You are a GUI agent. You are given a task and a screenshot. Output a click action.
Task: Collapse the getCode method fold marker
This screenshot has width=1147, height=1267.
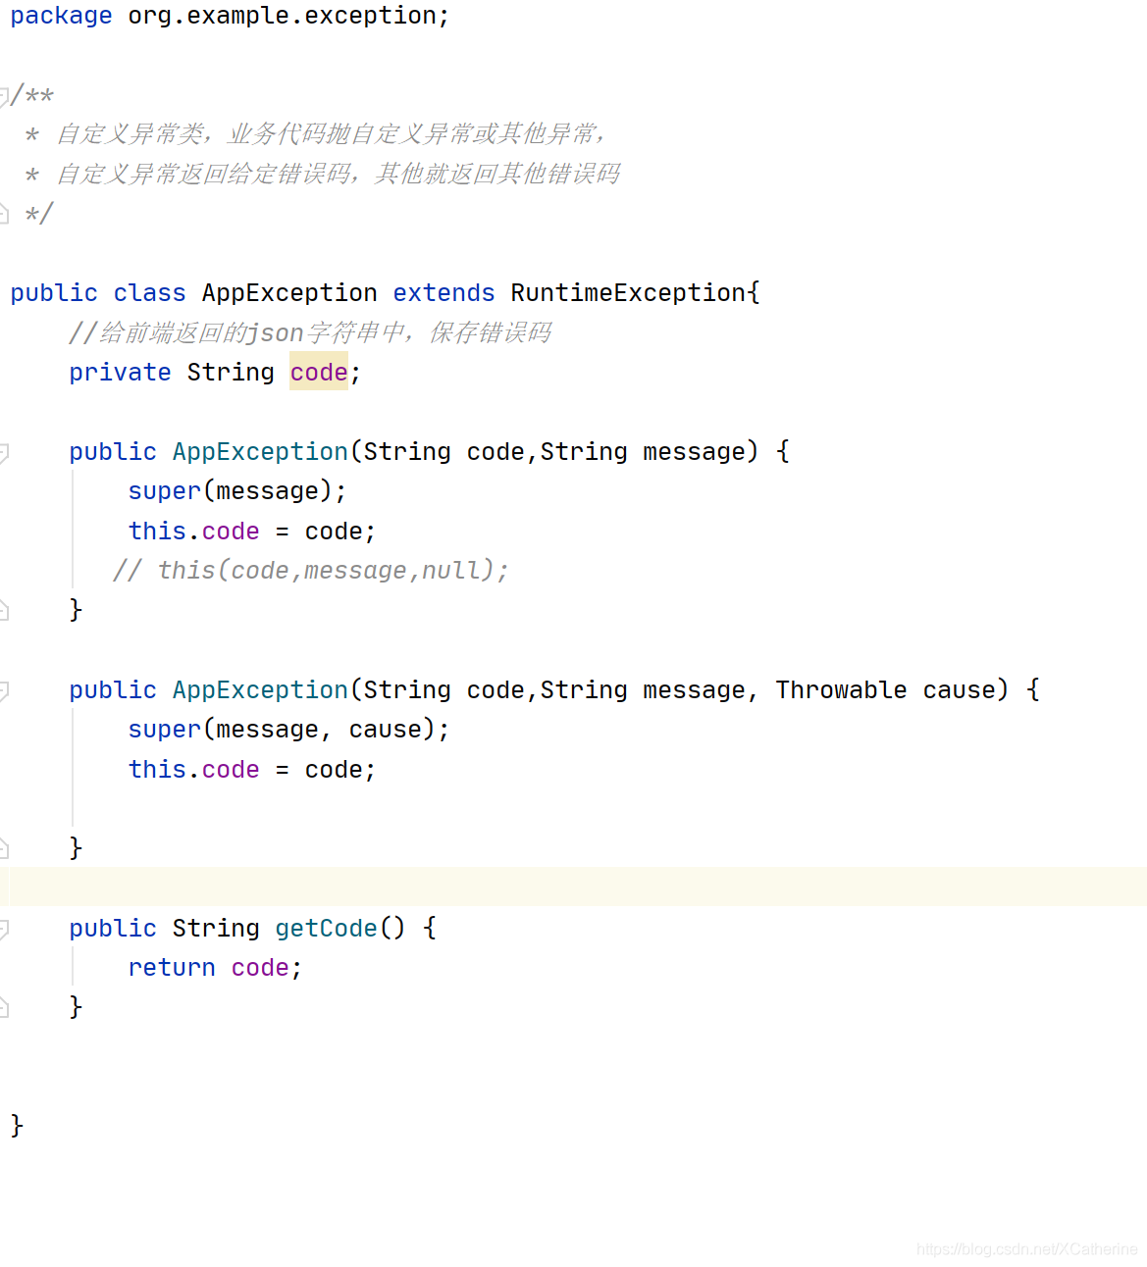point(4,929)
